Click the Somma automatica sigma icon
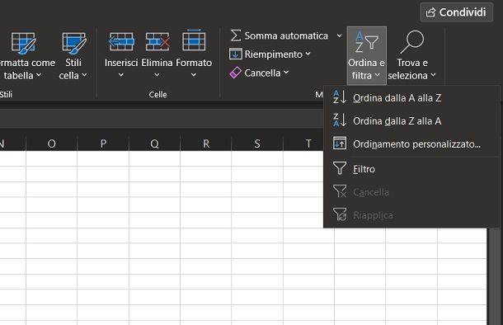503x325 pixels. click(236, 35)
